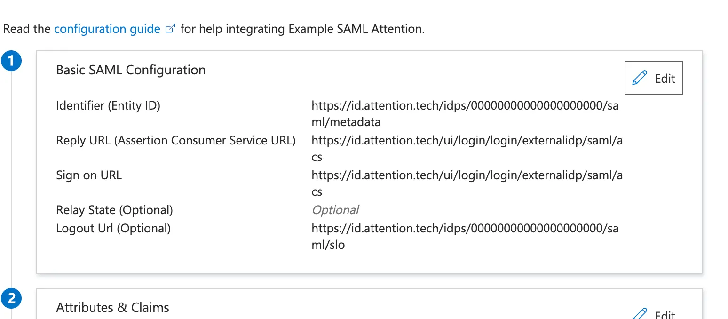Click the Reply URL (Assertion Consumer Service URL) label
This screenshot has width=728, height=319.
pos(175,140)
